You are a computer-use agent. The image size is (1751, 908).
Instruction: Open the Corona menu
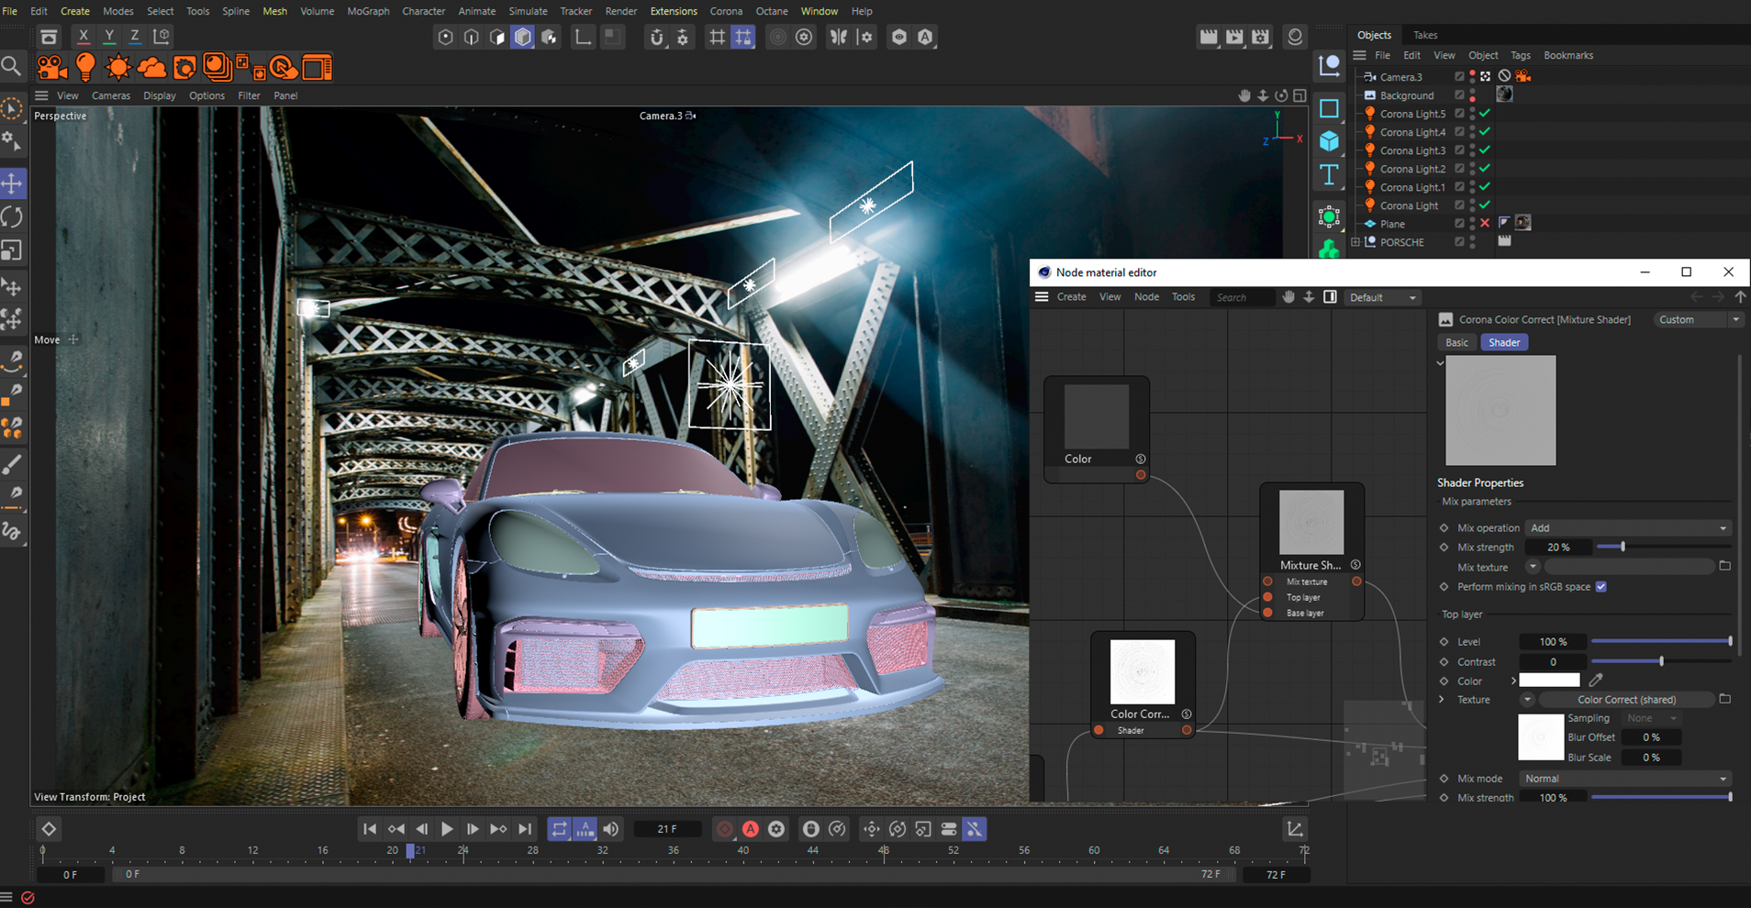tap(726, 11)
